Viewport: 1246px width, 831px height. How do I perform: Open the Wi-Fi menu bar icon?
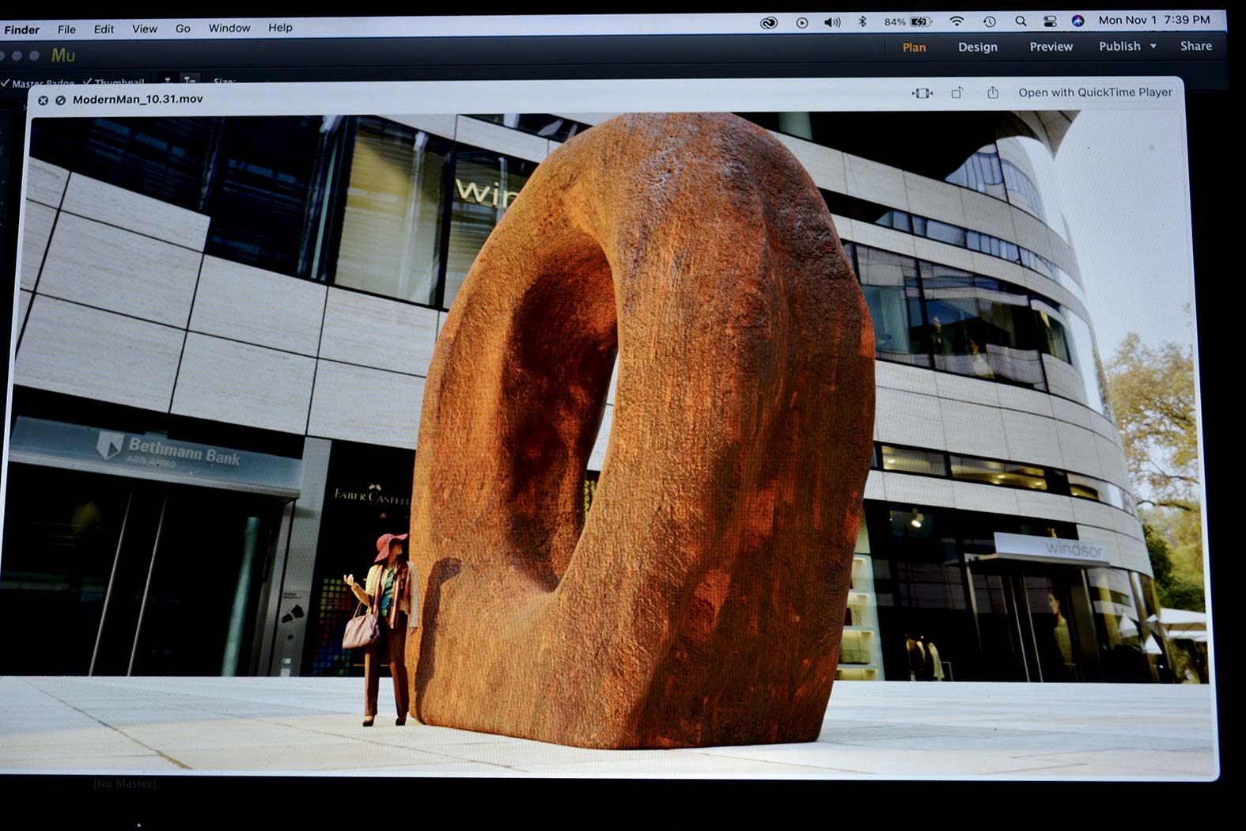point(956,21)
